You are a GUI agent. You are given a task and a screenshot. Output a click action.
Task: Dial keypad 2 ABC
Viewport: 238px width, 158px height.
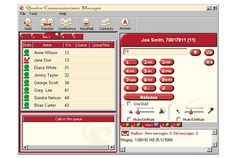pos(149,62)
